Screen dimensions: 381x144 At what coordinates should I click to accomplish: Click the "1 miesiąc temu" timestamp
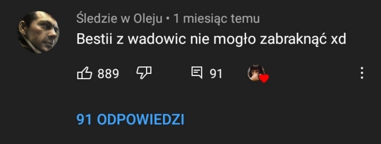coord(216,19)
